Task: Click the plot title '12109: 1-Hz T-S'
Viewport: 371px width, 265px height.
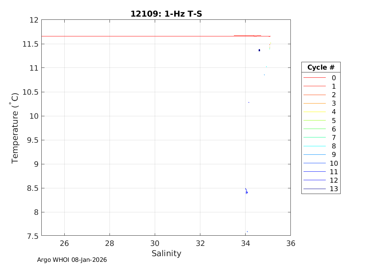Action: click(x=166, y=14)
